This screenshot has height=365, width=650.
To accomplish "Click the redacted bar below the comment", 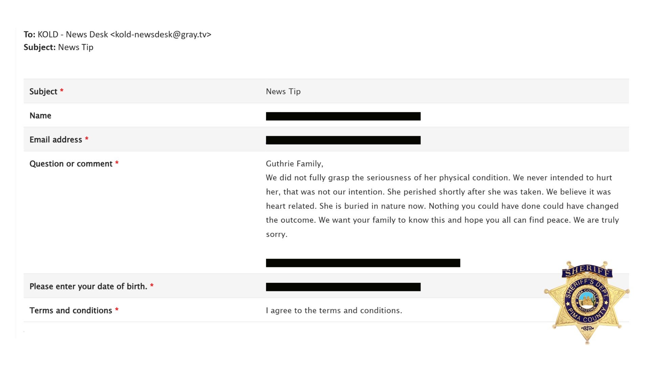I will (x=363, y=263).
